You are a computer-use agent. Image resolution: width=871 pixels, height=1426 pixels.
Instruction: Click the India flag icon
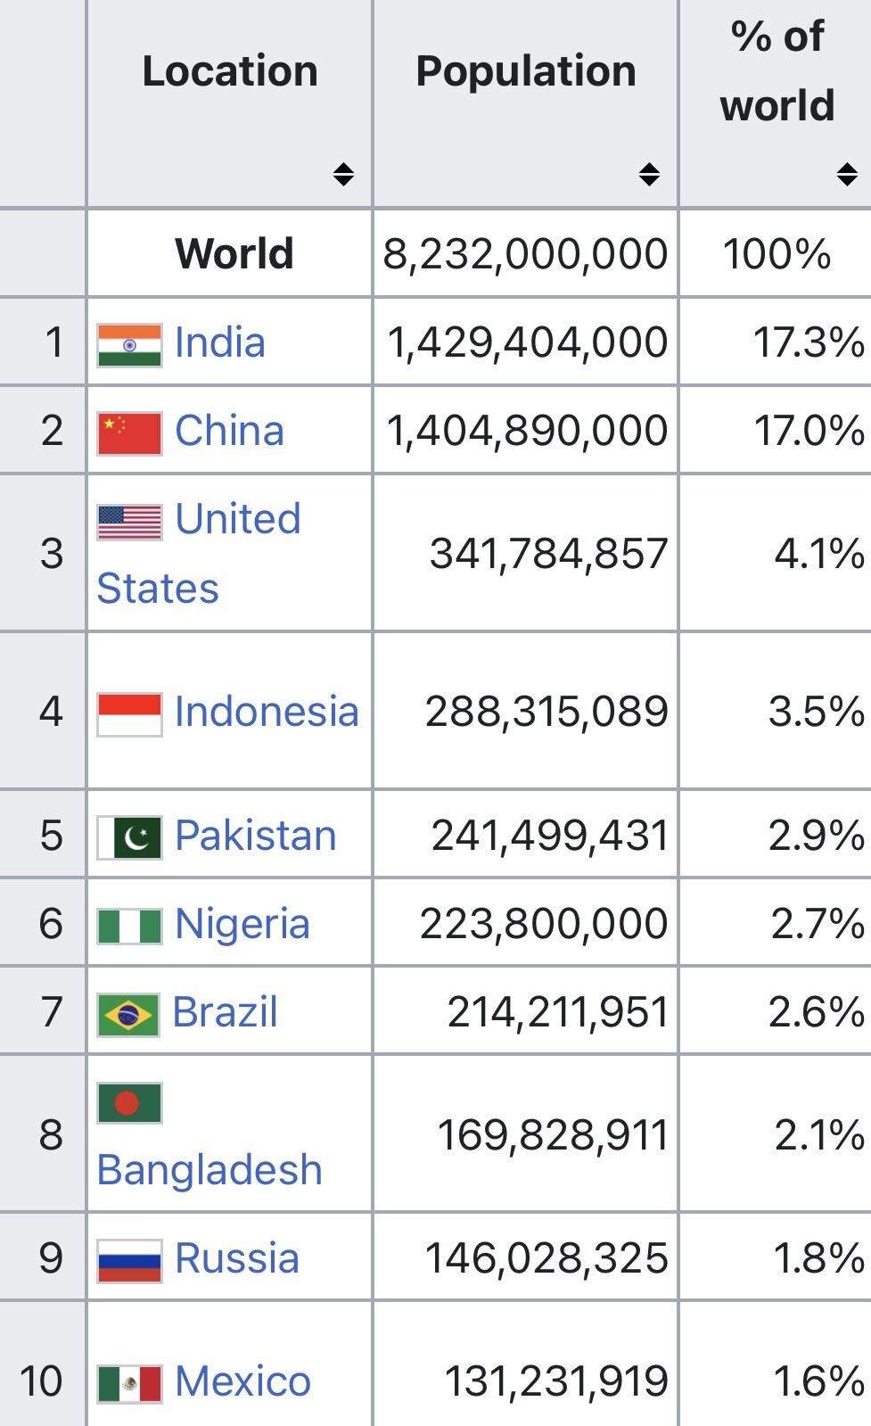(129, 345)
